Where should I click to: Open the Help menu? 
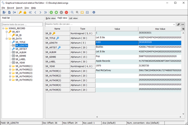coord(34,8)
